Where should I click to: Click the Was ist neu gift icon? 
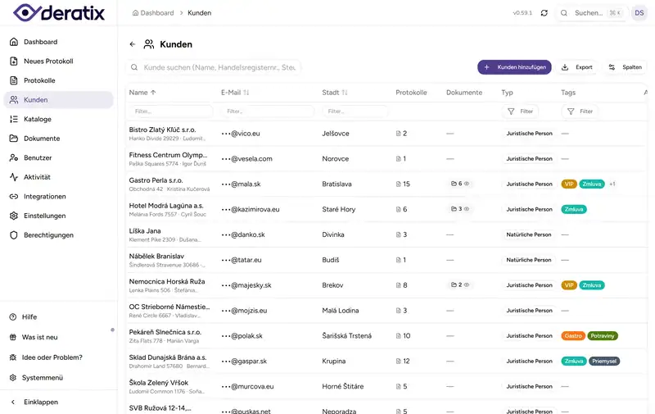pyautogui.click(x=13, y=337)
